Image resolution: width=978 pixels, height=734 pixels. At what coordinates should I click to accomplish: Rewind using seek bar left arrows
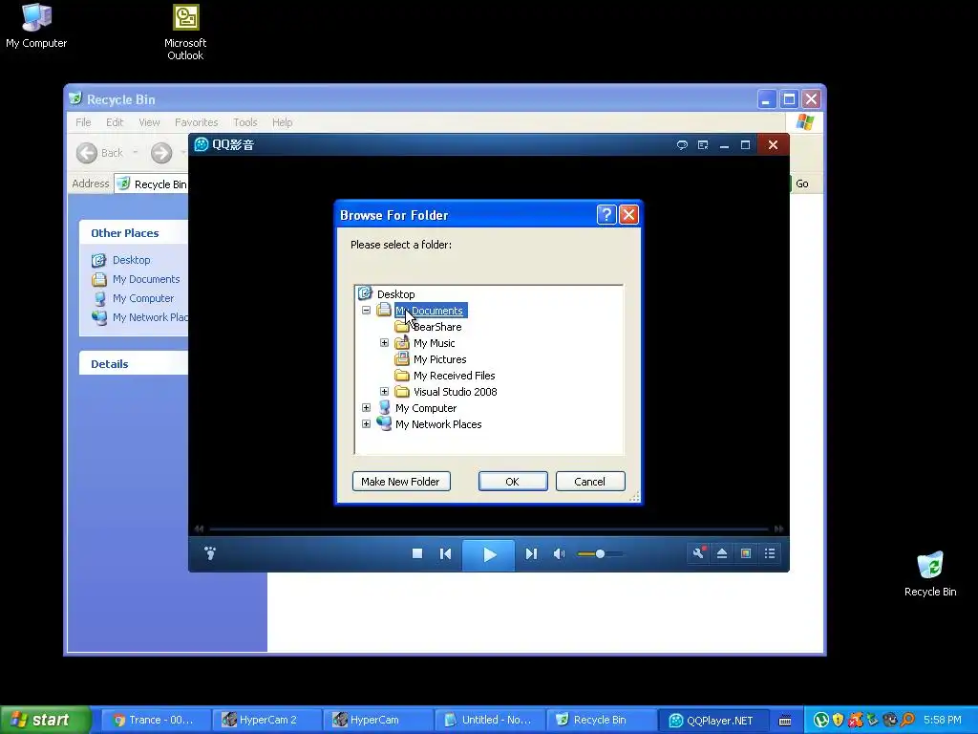tap(199, 529)
